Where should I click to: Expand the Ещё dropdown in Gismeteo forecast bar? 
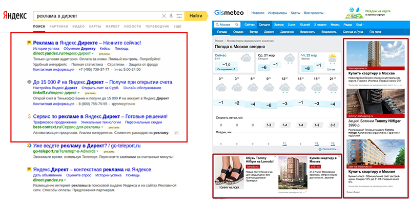click(x=360, y=25)
